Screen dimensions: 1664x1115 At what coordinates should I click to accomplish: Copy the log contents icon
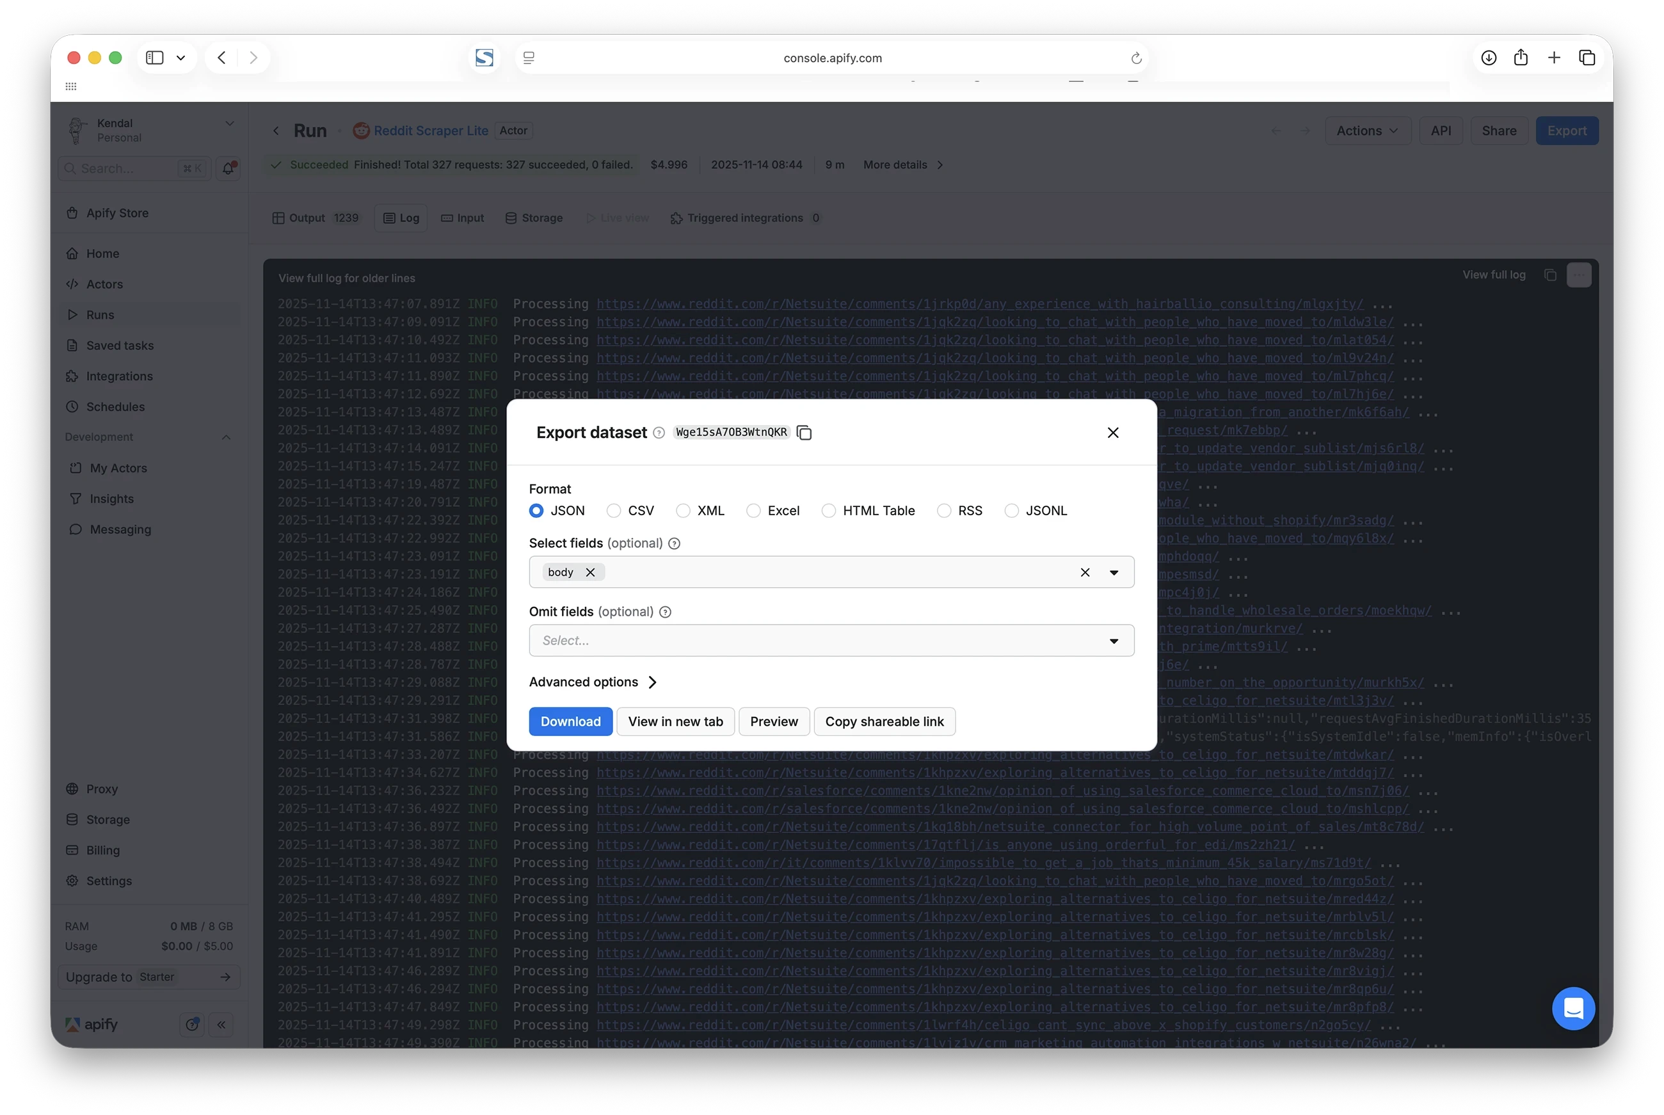tap(1550, 275)
